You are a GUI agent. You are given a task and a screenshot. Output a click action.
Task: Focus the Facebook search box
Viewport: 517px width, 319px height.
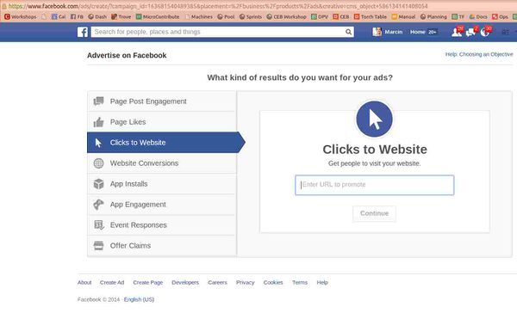point(222,32)
